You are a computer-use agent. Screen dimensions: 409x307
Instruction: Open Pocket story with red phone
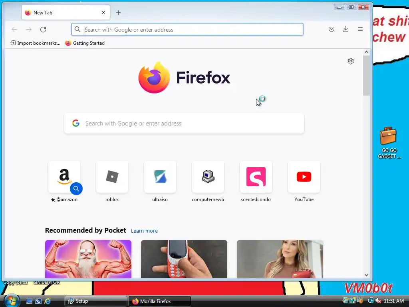184,259
